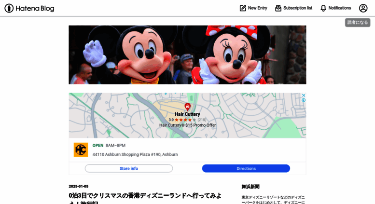The height and width of the screenshot is (204, 375).
Task: Click the Mickey and Minnie header banner
Action: click(187, 54)
